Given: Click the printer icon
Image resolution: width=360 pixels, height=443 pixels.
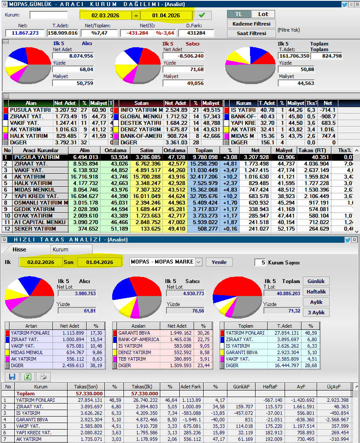Looking at the screenshot, I should tap(43, 377).
